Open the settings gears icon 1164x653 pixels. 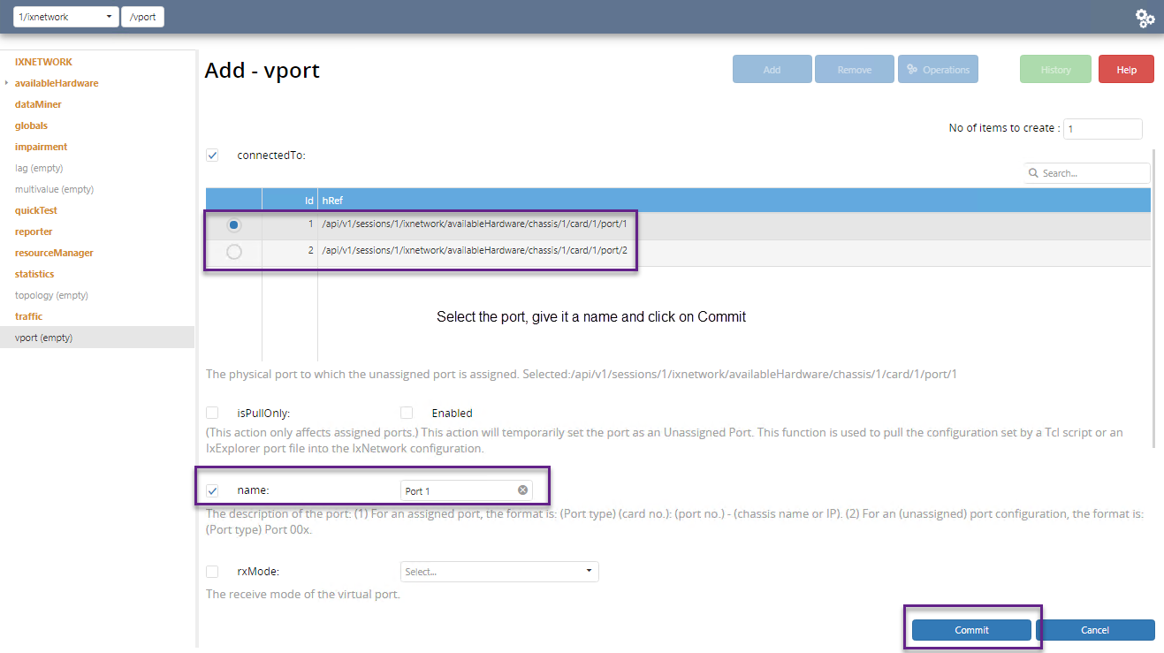(x=1145, y=17)
